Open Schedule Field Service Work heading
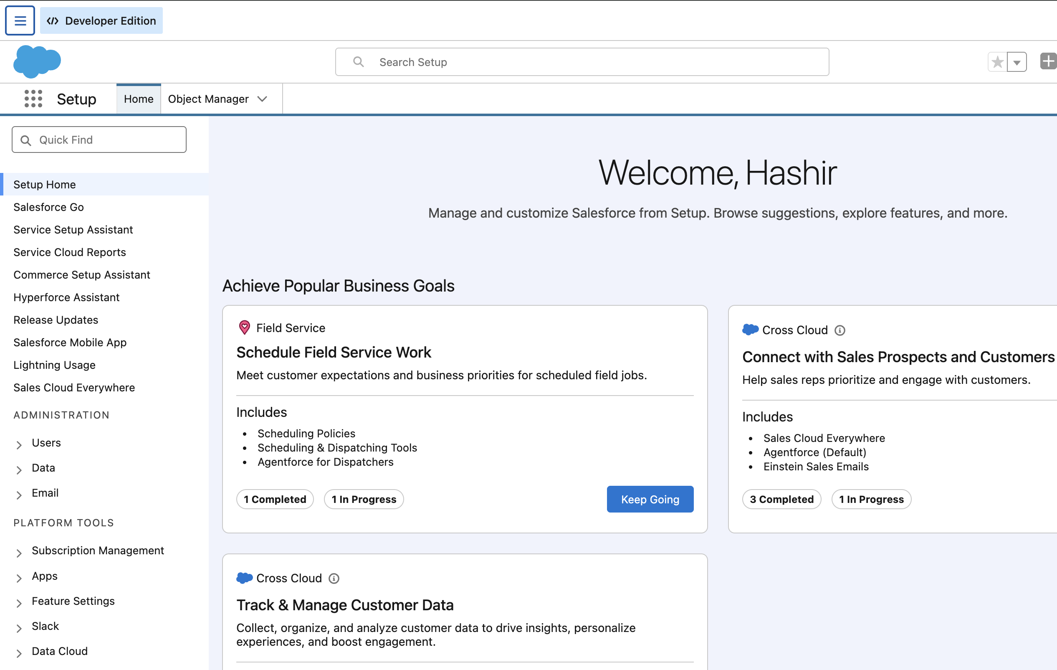 pos(334,353)
